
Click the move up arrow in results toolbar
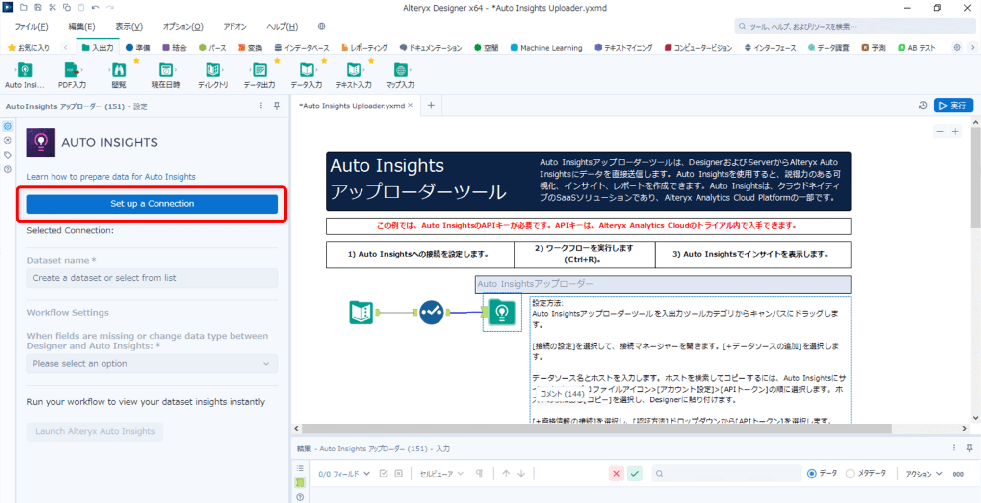pos(506,474)
